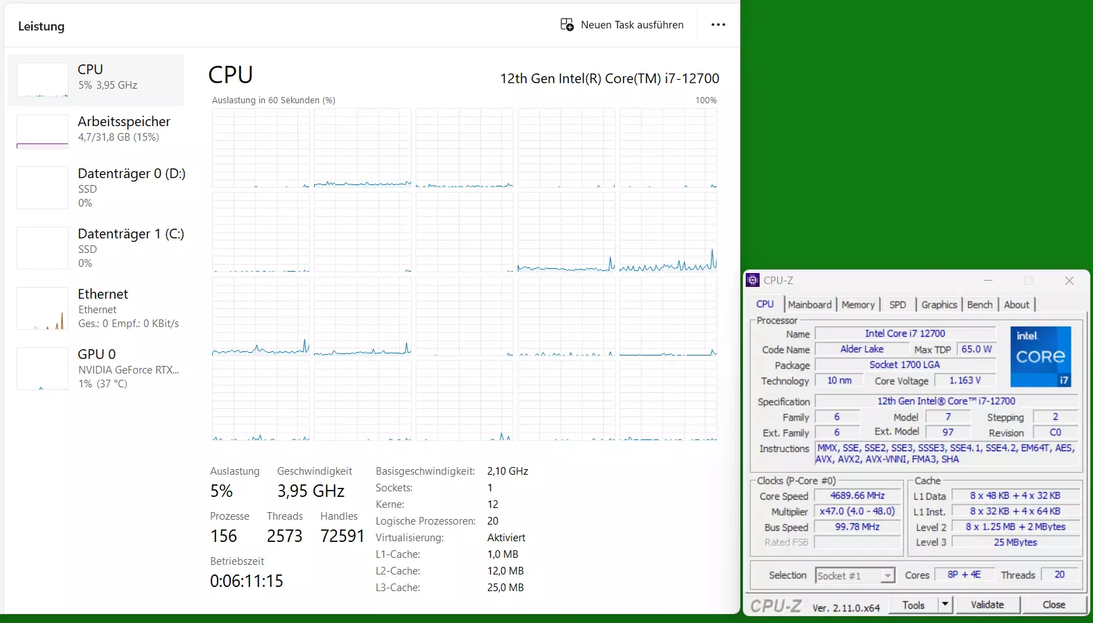Select Datenträger 0 (D:) entry
This screenshot has width=1093, height=623.
click(96, 187)
